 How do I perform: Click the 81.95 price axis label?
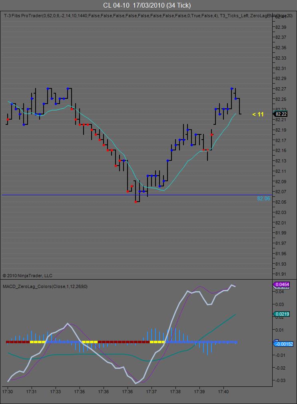pyautogui.click(x=281, y=254)
